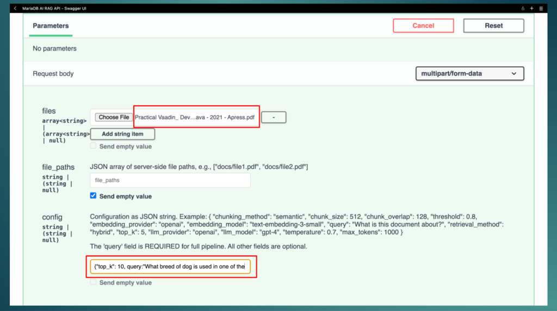The width and height of the screenshot is (557, 311).
Task: Click the config field label
Action: point(52,217)
